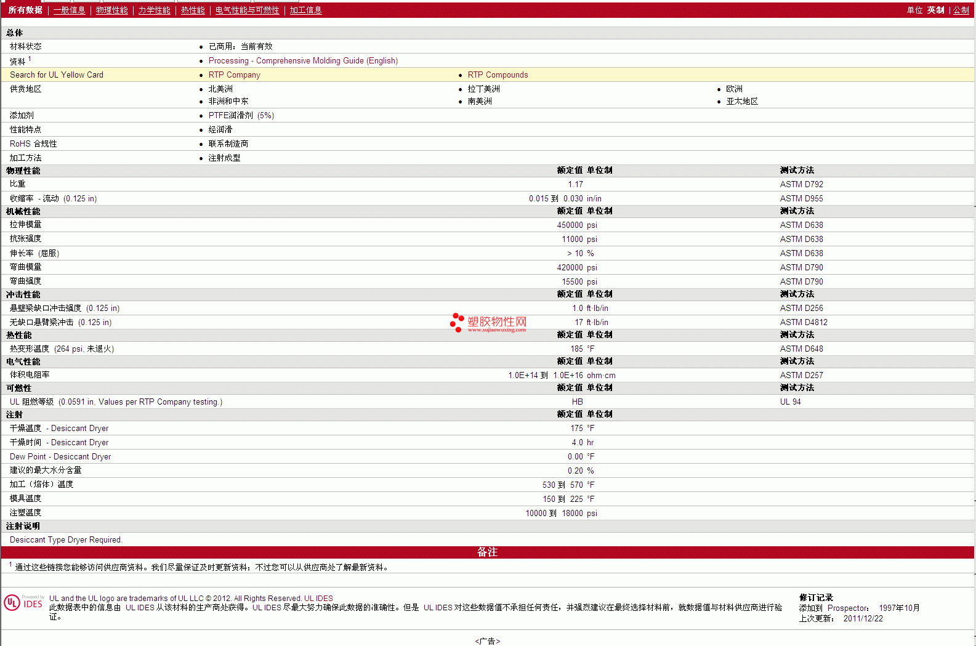Click the 悬壁梁缺口冲击强度 row label
976x646 pixels.
coord(65,308)
